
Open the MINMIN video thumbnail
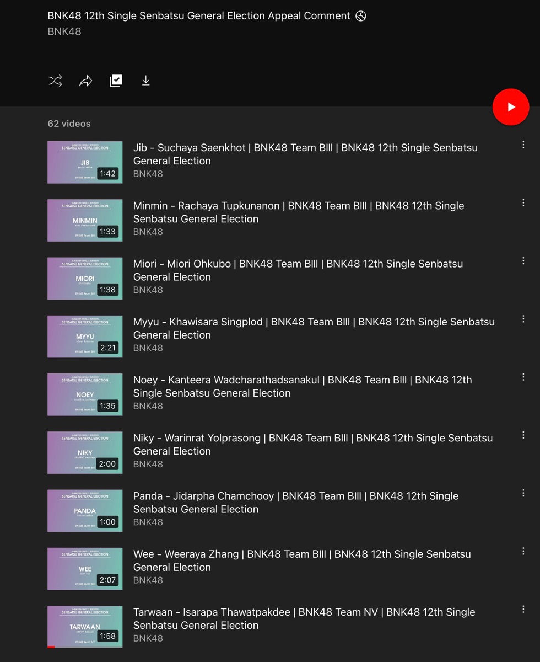coord(85,220)
